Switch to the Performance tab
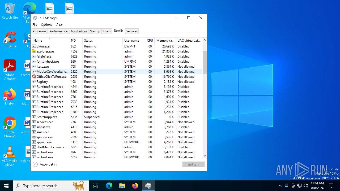Viewport: 340px width, 191px height. [x=58, y=31]
